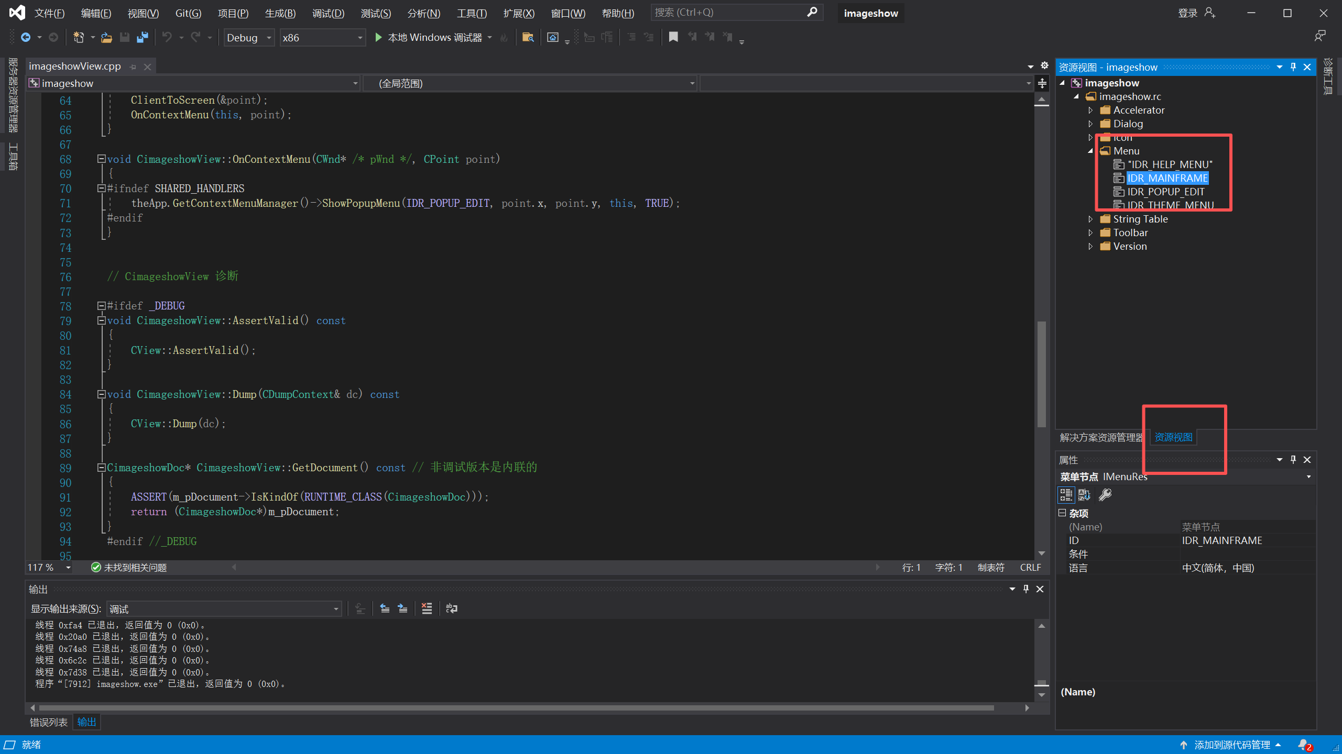The height and width of the screenshot is (754, 1342).
Task: Click the split editor plus icon
Action: point(1042,83)
